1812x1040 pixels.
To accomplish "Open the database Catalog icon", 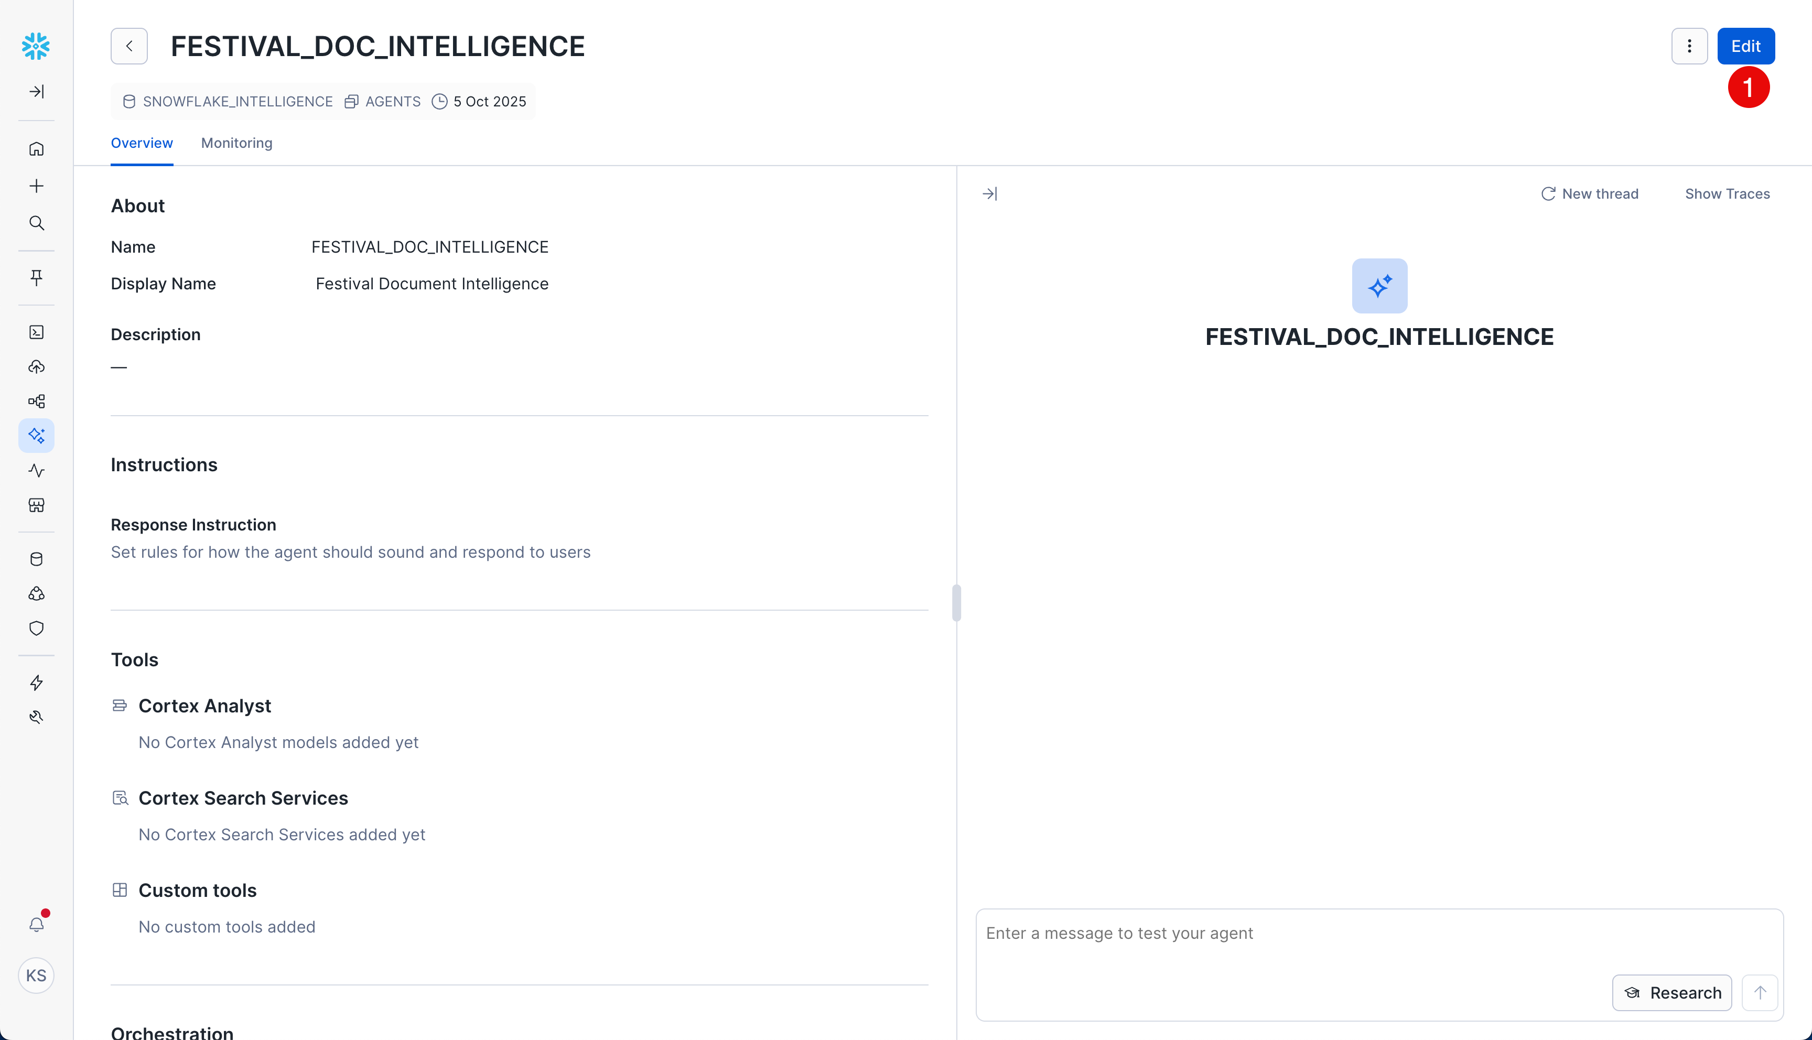I will click(36, 559).
